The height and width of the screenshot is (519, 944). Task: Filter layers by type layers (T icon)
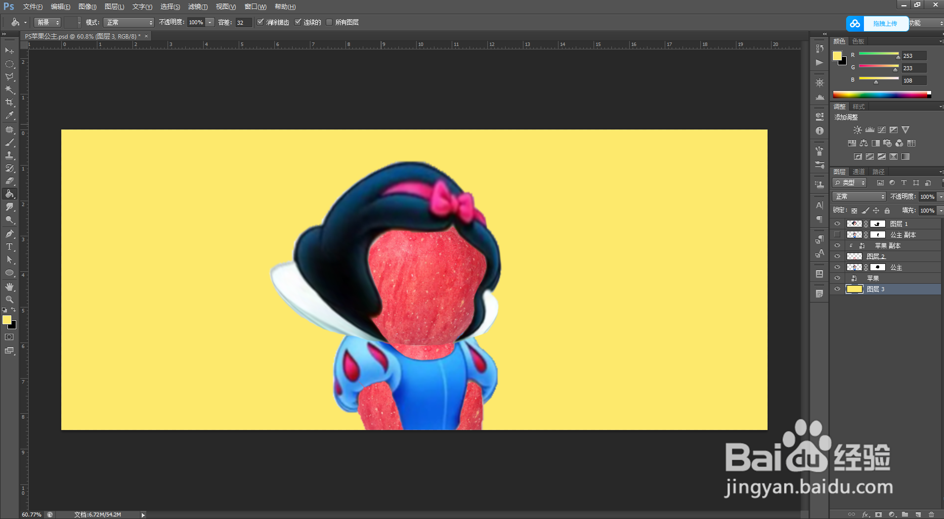point(904,182)
